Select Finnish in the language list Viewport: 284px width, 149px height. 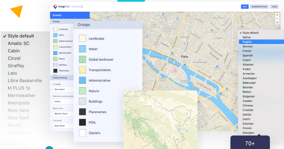(x=247, y=128)
